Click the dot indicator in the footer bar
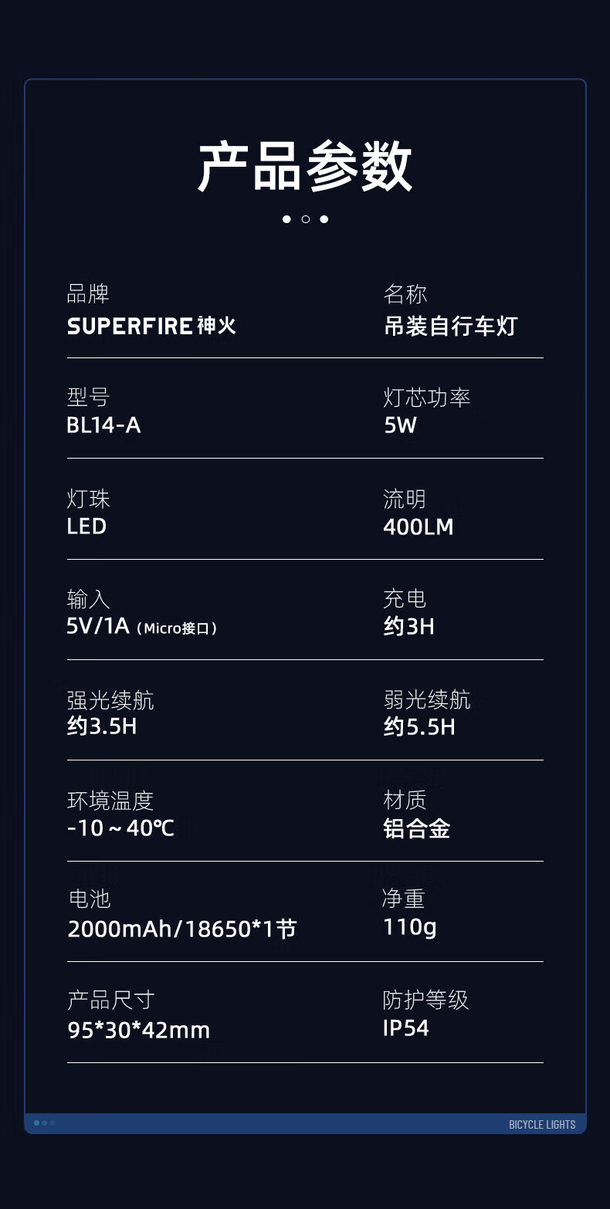The image size is (610, 1209). point(44,1123)
